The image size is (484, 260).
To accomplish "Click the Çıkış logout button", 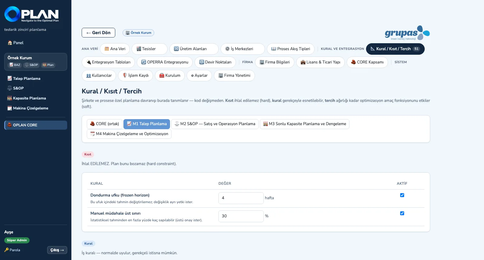I will (x=57, y=250).
